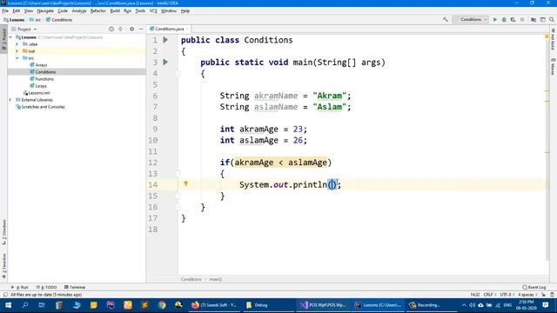
Task: Open the VCS menu
Action: [153, 11]
